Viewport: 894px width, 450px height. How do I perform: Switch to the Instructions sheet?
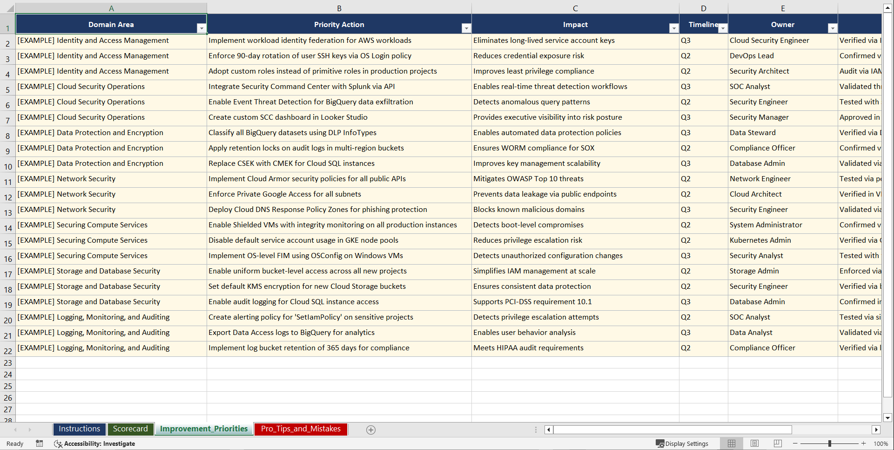79,429
